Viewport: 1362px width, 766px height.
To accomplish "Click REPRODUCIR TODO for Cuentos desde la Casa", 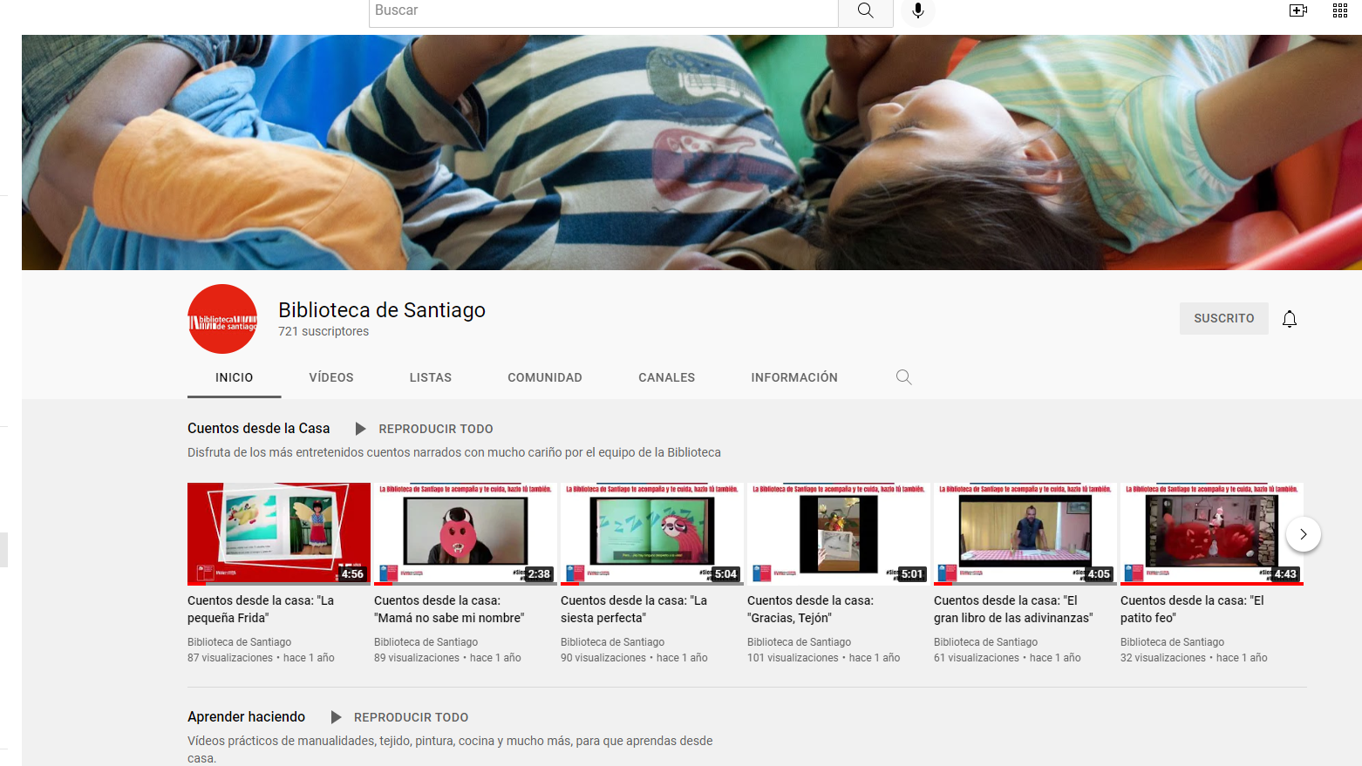I will pos(436,429).
